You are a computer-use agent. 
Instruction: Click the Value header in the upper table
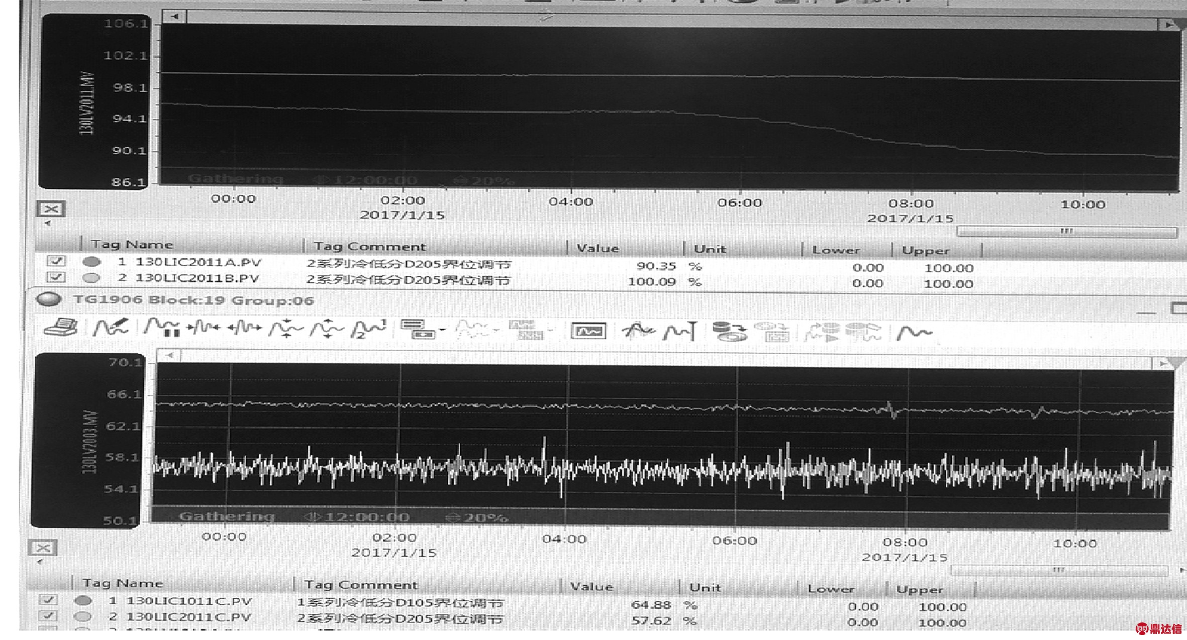click(598, 248)
